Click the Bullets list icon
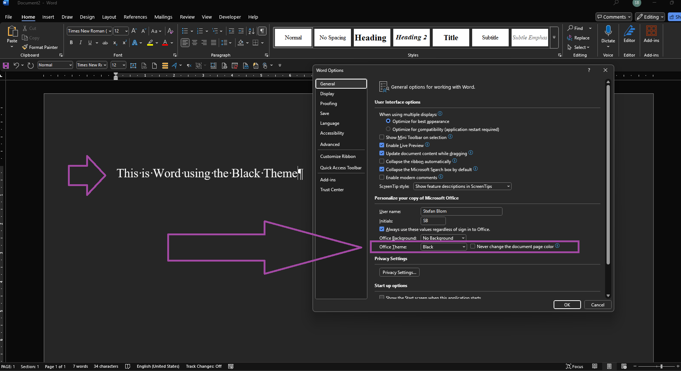Viewport: 681px width, 371px height. (x=185, y=31)
